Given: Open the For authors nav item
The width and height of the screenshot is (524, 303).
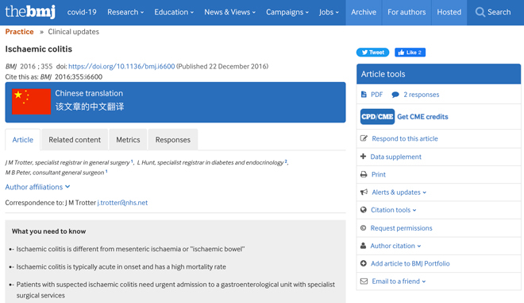Looking at the screenshot, I should [x=406, y=13].
